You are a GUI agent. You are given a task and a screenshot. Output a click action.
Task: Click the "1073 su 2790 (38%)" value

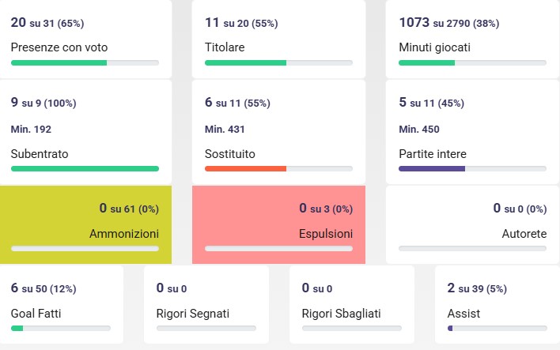[448, 23]
